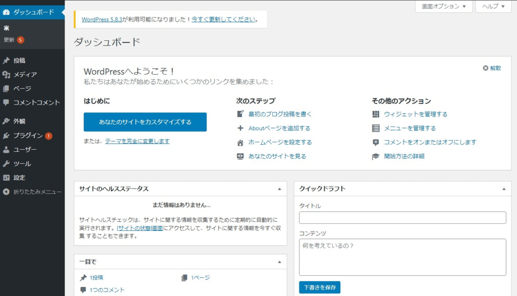Go to 更新 in the sidebar
The height and width of the screenshot is (296, 517).
tap(9, 40)
